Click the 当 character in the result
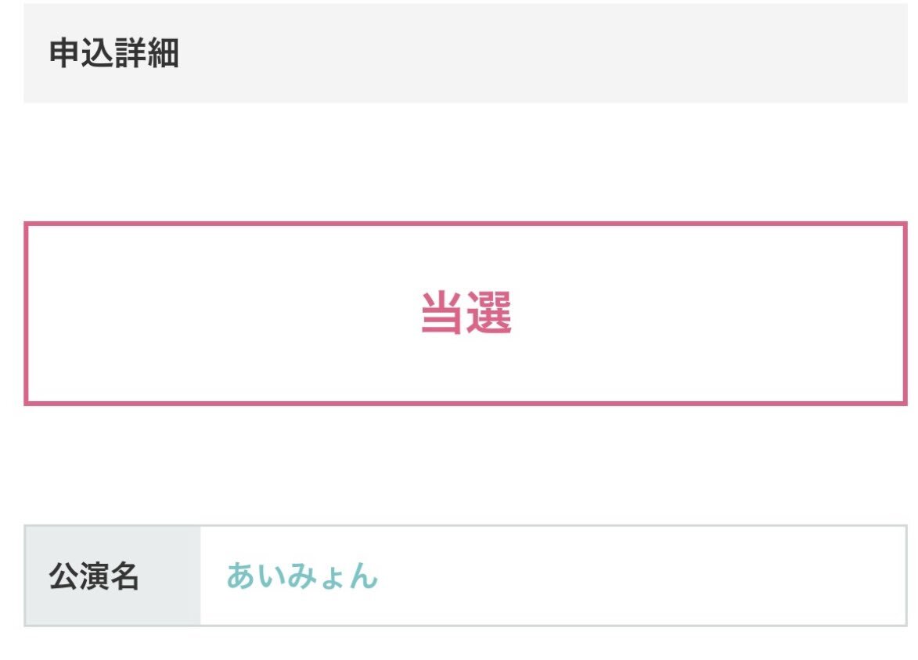The image size is (918, 660). click(x=443, y=314)
